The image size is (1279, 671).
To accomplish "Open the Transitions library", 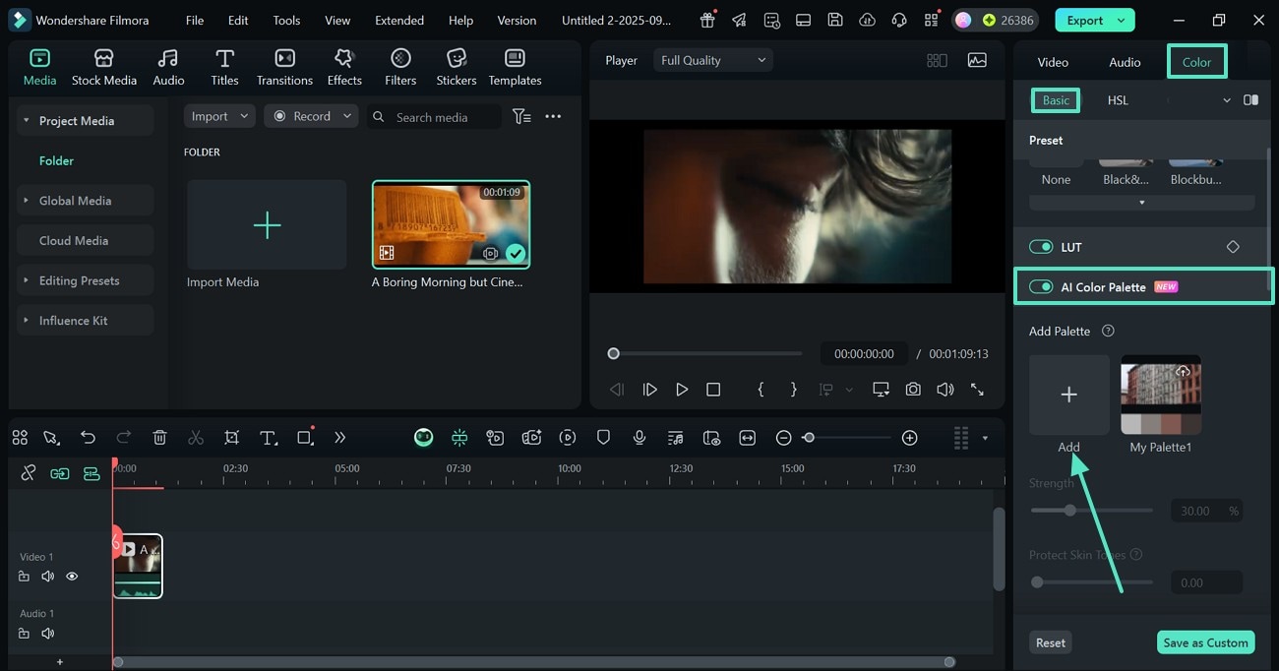I will pyautogui.click(x=284, y=67).
